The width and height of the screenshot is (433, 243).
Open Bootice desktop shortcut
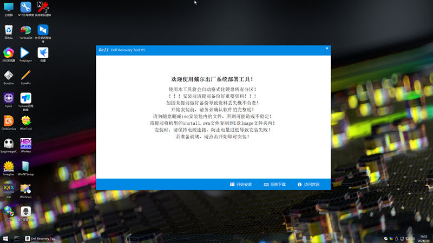pyautogui.click(x=9, y=77)
